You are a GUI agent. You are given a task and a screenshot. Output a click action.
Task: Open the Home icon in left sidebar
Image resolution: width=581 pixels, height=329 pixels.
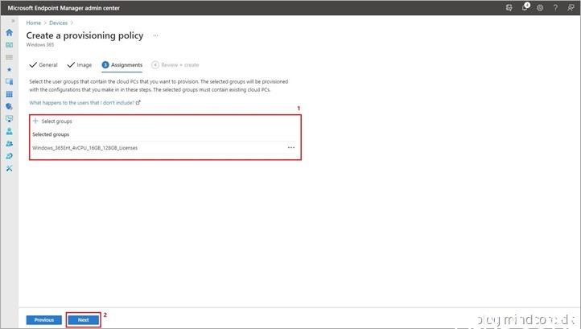[10, 33]
